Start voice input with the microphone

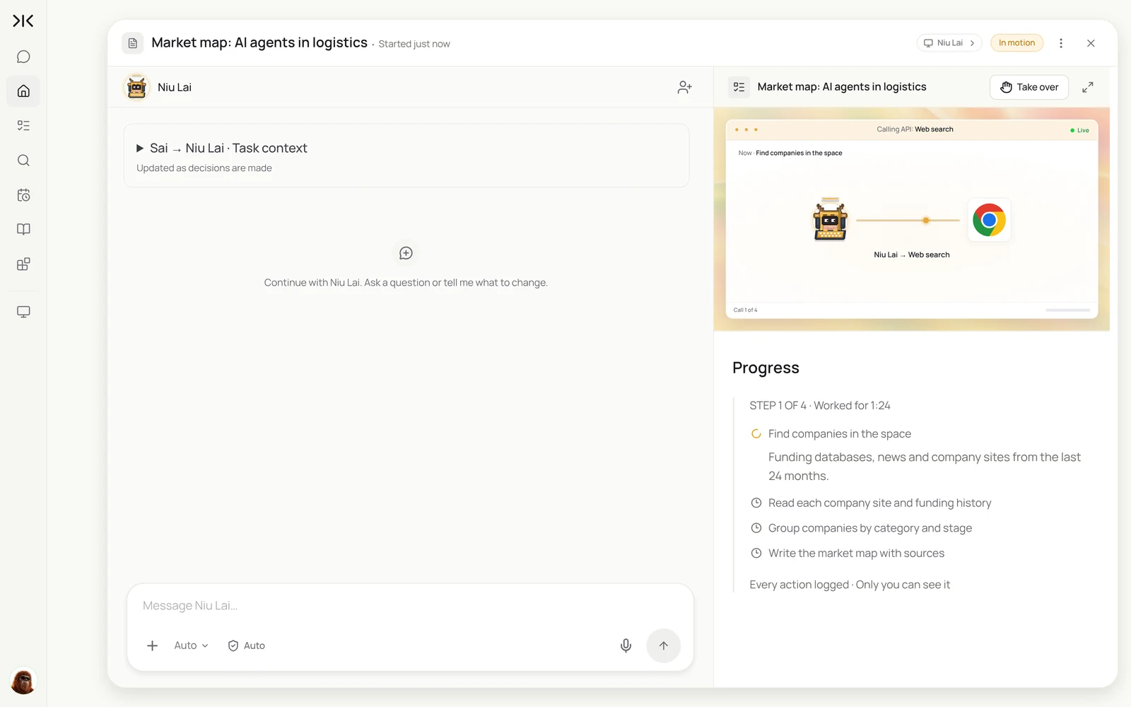coord(626,645)
